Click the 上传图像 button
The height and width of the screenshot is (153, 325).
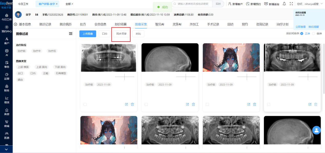point(88,34)
